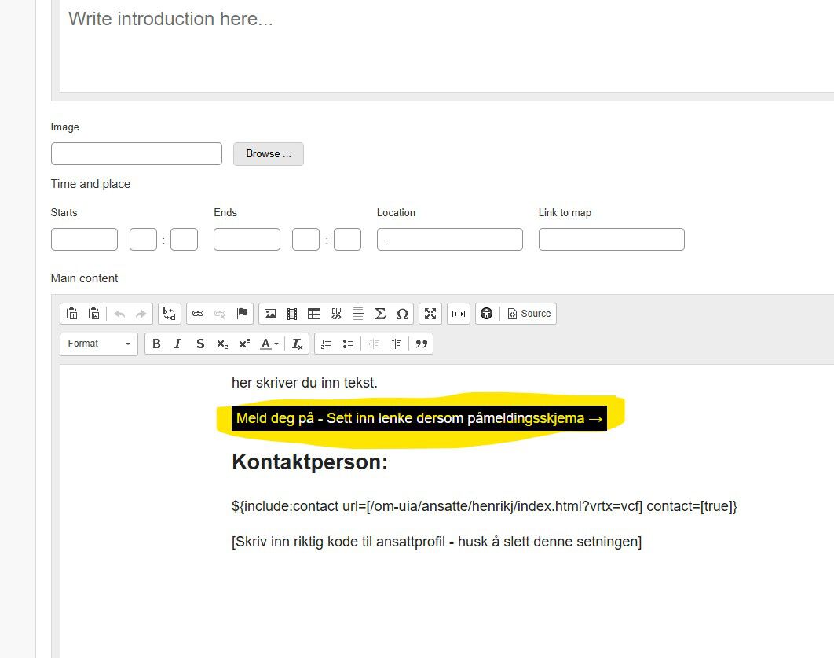The height and width of the screenshot is (658, 834).
Task: Open the text color picker
Action: tap(269, 344)
